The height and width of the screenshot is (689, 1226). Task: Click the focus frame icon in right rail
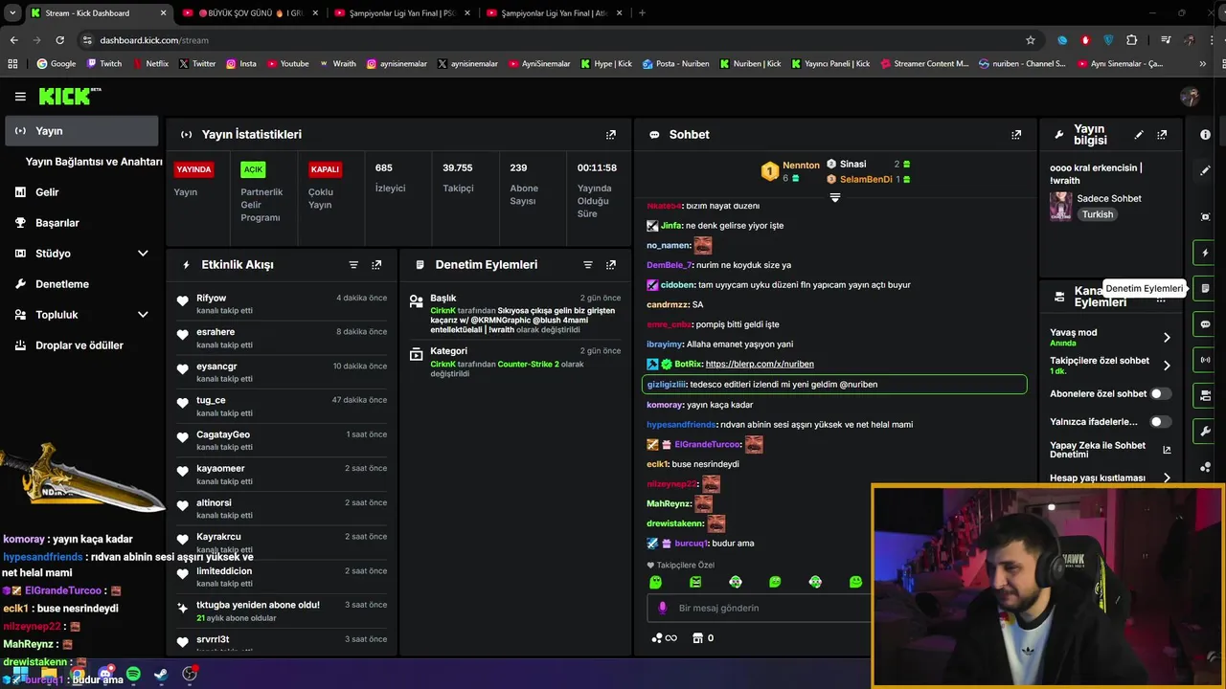coord(1205,217)
